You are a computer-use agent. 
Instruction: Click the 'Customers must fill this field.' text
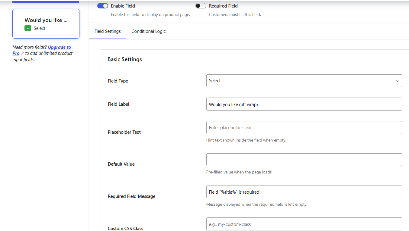pos(235,14)
